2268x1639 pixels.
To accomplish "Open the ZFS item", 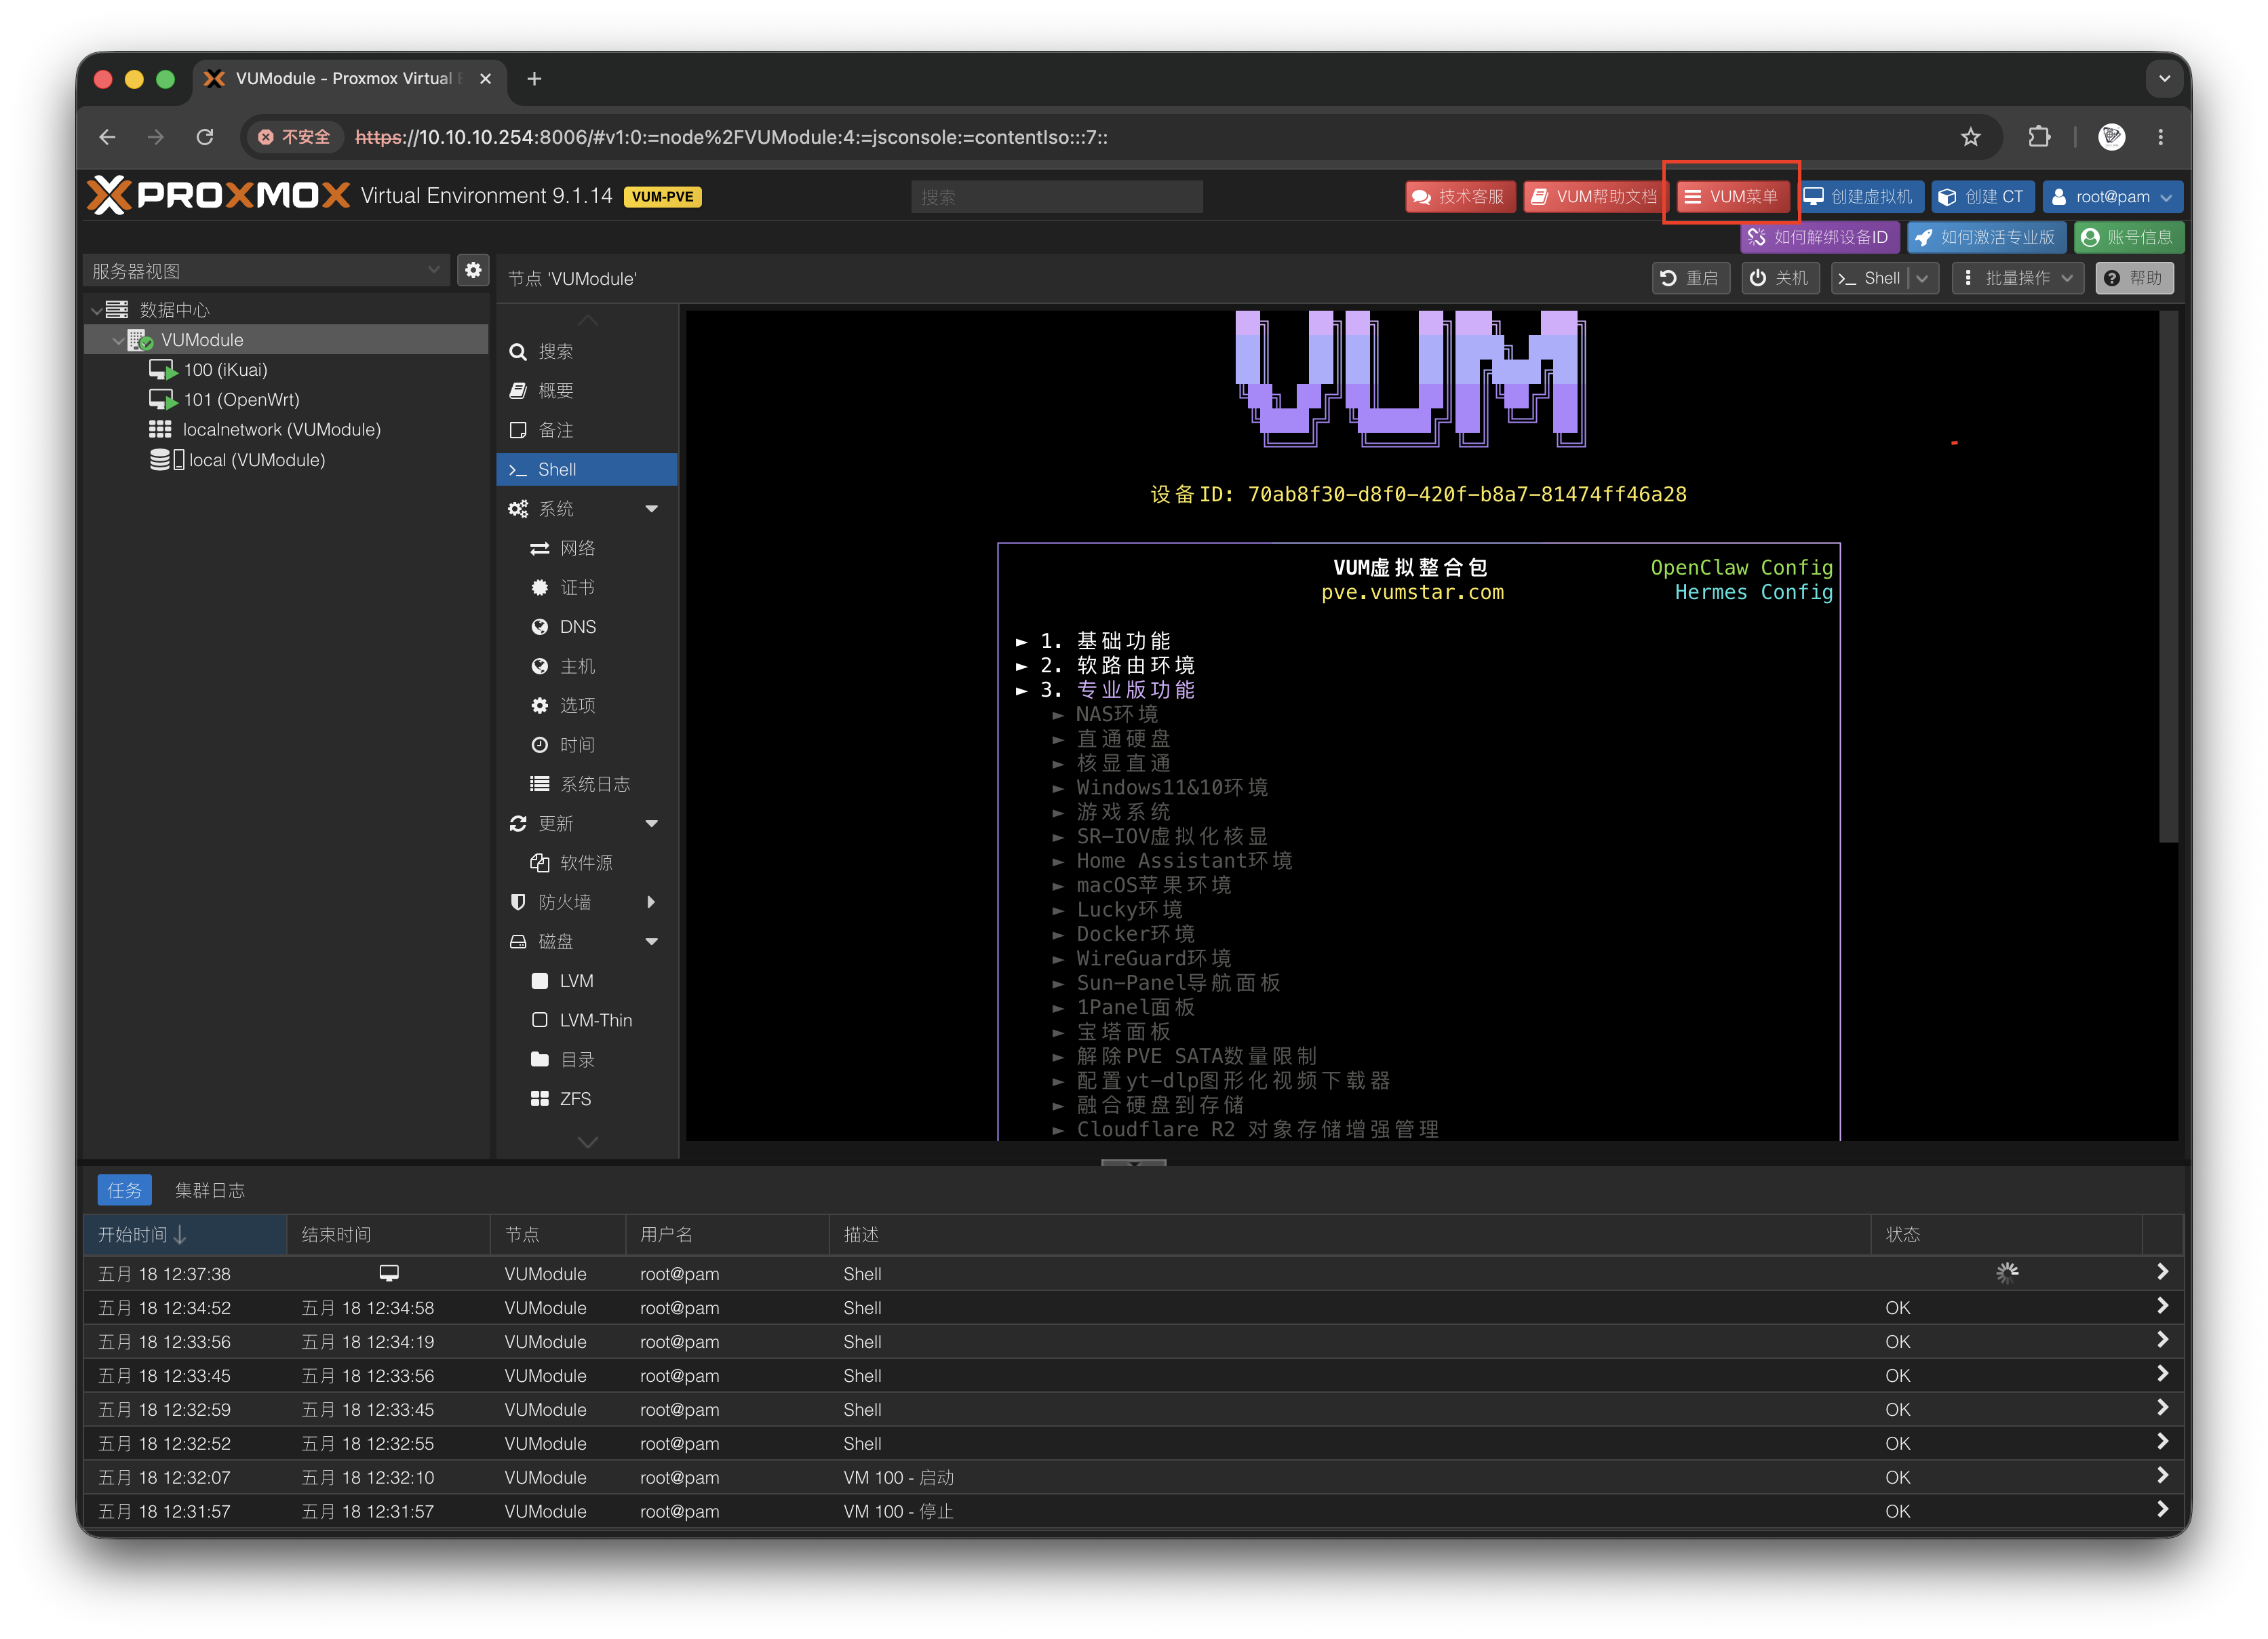I will pyautogui.click(x=586, y=1099).
